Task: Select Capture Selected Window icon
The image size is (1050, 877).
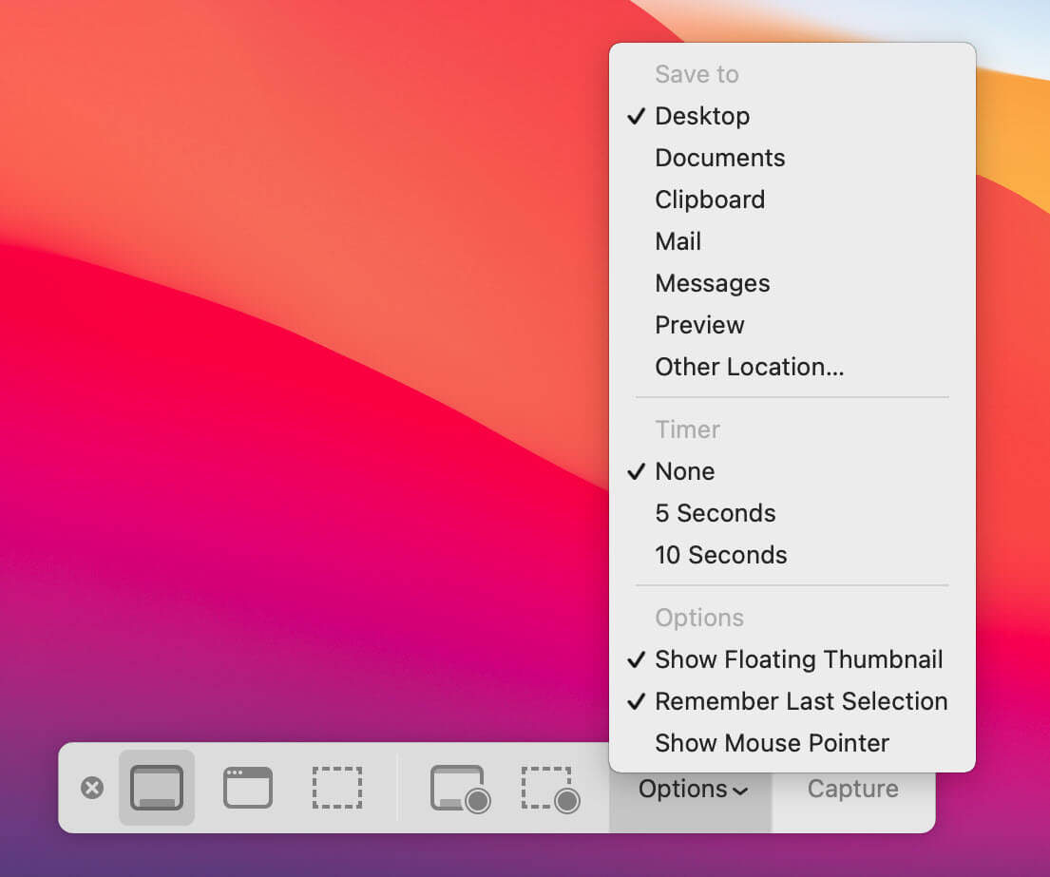Action: (248, 788)
